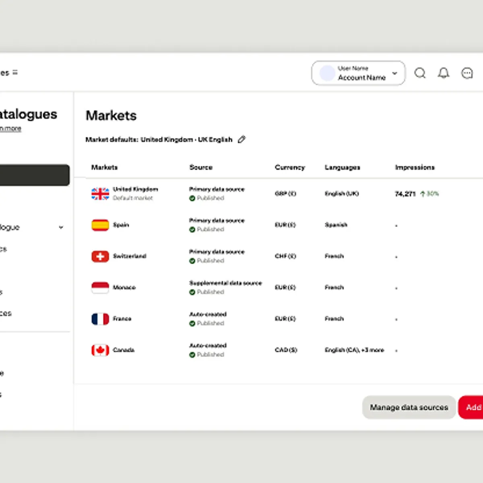
Task: Click 'English (CA), +3 more' languages
Action: pos(354,350)
